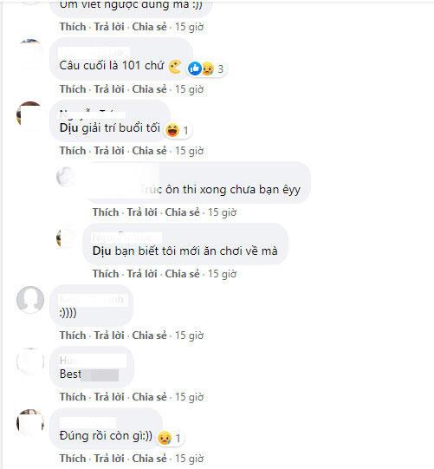Click Trả lời under the Dịu giải trí buổi tối comment
This screenshot has height=469, width=434.
click(x=109, y=151)
